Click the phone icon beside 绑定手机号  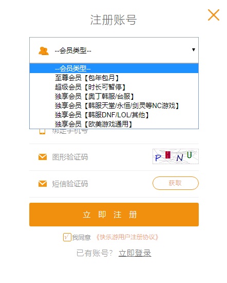point(42,131)
